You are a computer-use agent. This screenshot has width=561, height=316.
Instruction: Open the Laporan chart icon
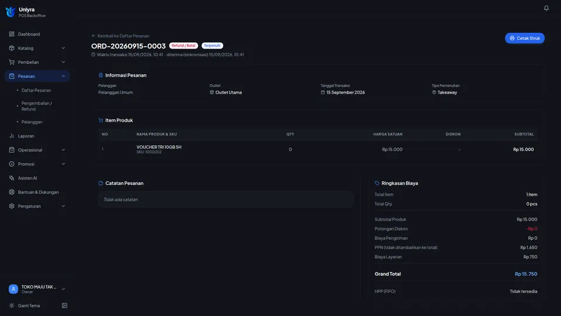[x=12, y=136]
